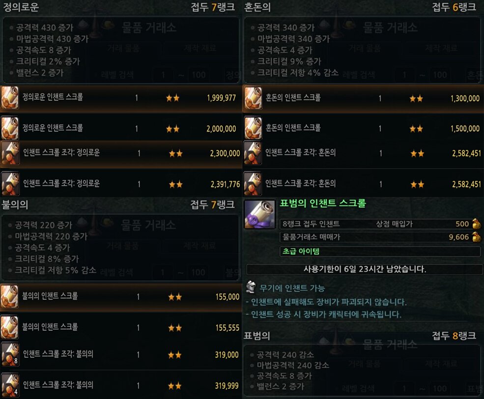Click the 표범의 인챈트 스크롤 purple icon
Screen dimensions: 484x399
tap(260, 214)
